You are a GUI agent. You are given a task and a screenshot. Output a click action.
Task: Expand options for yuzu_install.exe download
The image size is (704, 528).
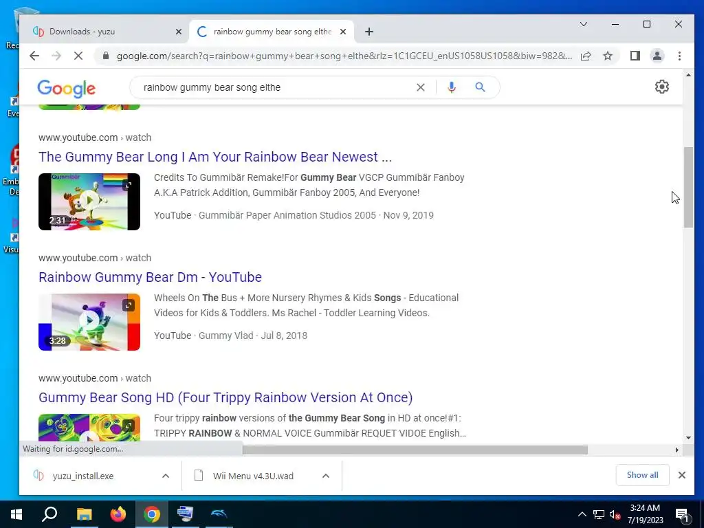[165, 476]
